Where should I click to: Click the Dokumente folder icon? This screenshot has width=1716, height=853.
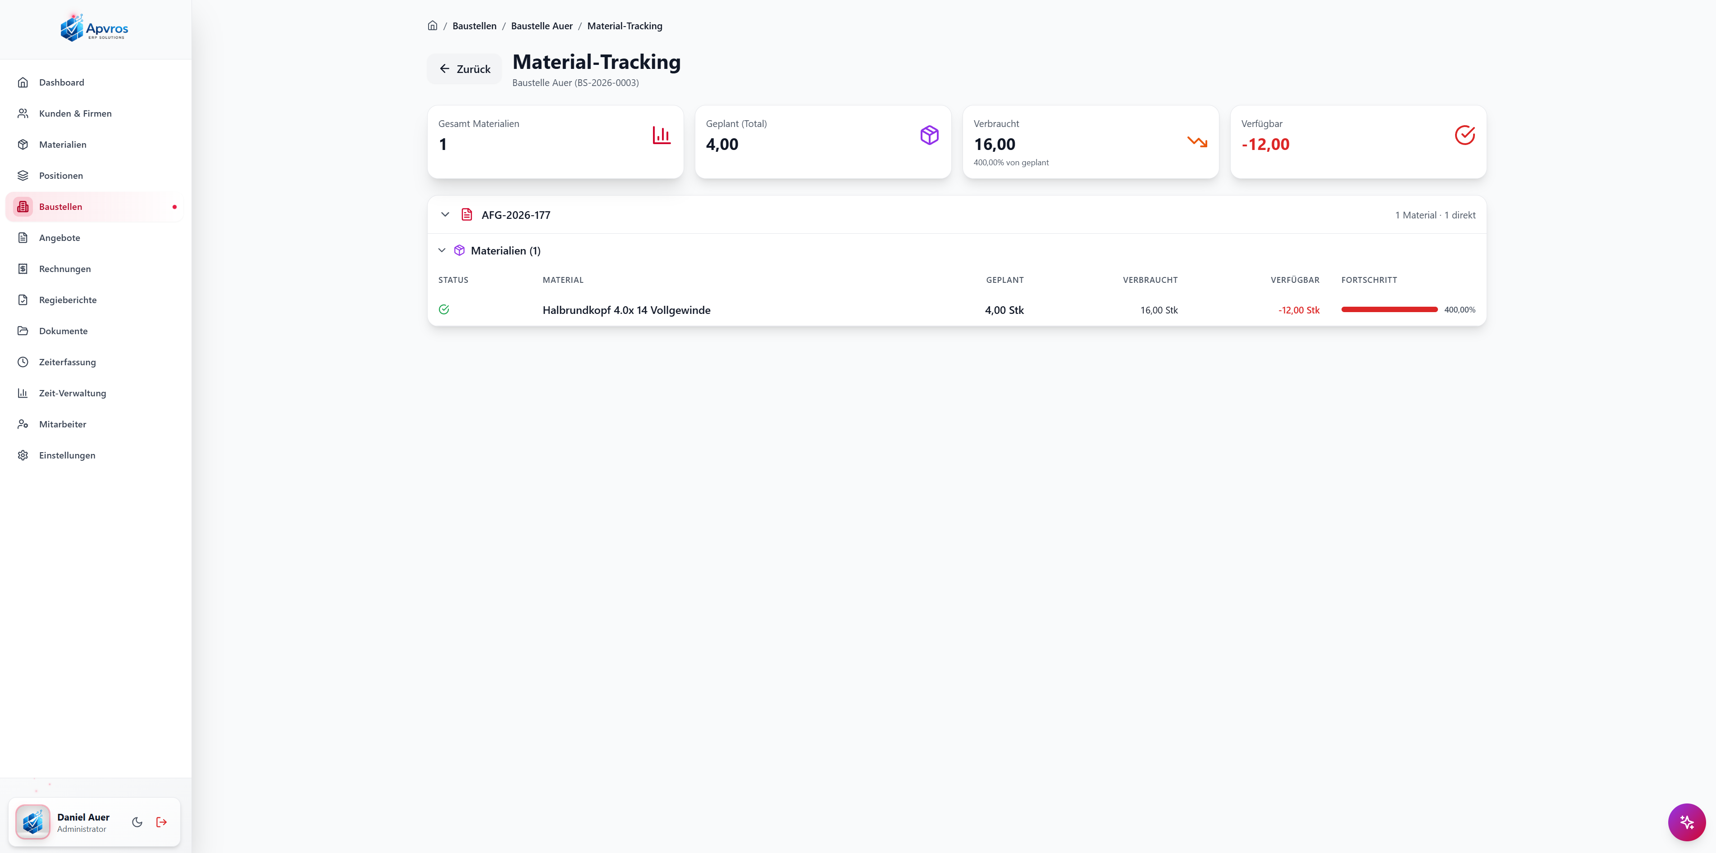click(x=23, y=330)
